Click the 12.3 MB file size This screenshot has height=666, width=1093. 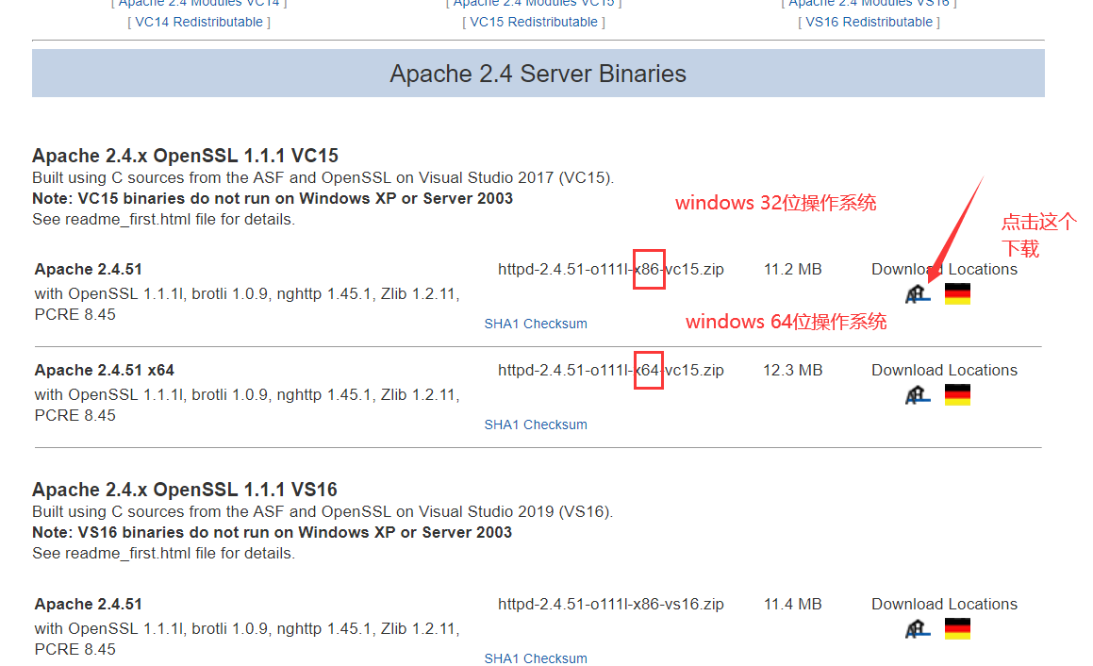pos(792,371)
